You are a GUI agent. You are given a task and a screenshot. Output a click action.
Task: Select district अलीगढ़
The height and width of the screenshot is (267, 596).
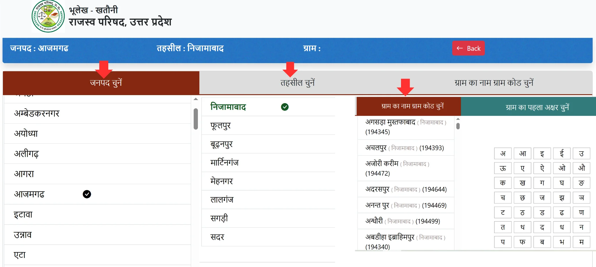click(97, 154)
